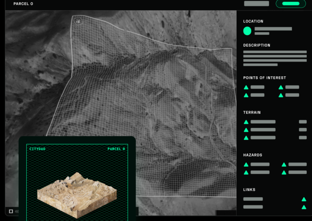The width and height of the screenshot is (312, 221).
Task: Toggle the top-right Points of Interest marker
Action: [x=281, y=88]
